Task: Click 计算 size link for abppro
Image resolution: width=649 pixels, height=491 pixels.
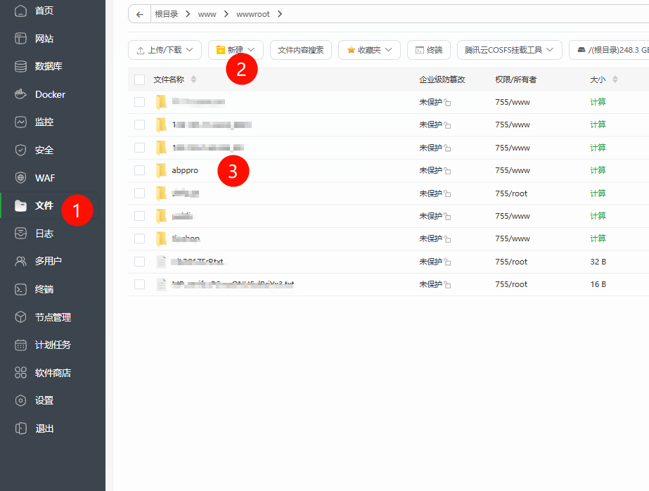Action: [598, 170]
